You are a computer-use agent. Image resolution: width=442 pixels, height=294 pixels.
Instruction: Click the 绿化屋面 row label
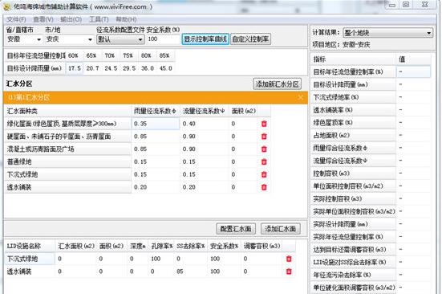click(67, 124)
